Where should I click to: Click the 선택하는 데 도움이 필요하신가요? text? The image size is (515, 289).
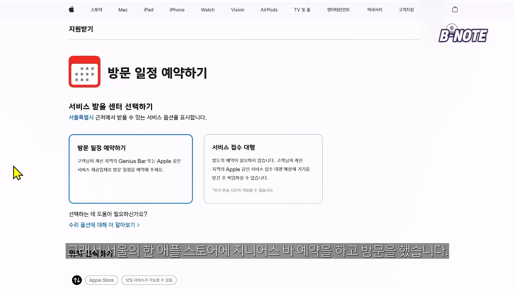[x=108, y=214]
